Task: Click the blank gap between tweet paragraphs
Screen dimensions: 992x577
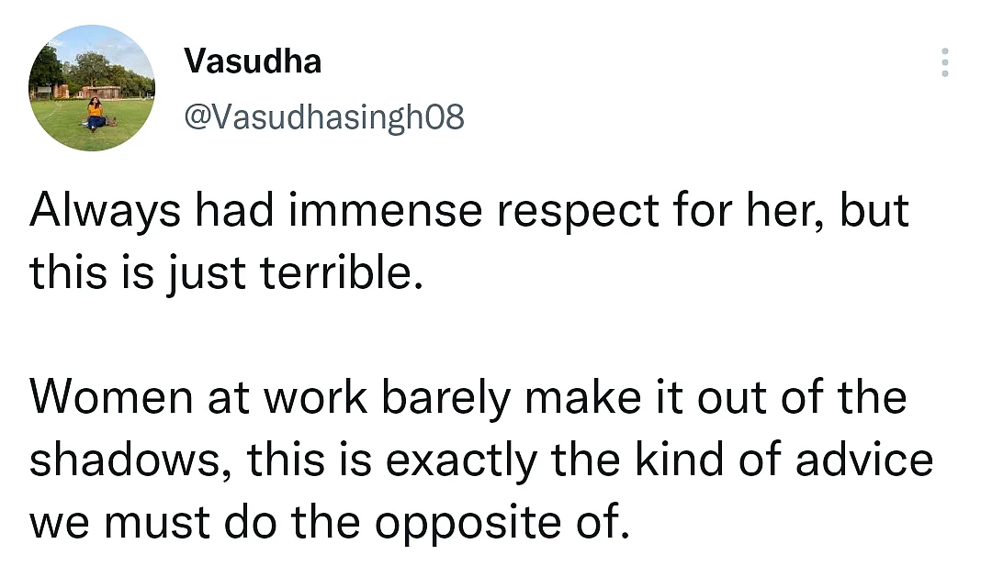Action: pos(480,337)
